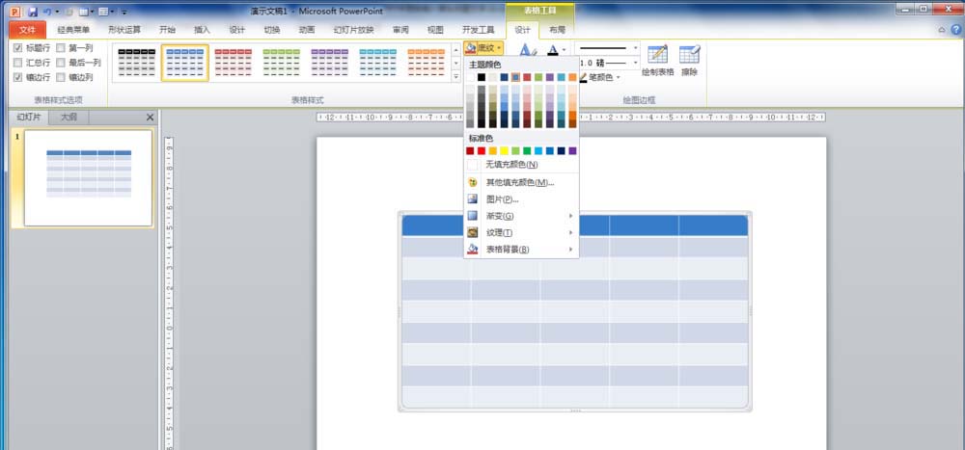Apply the red table style thumbnail

[x=234, y=63]
